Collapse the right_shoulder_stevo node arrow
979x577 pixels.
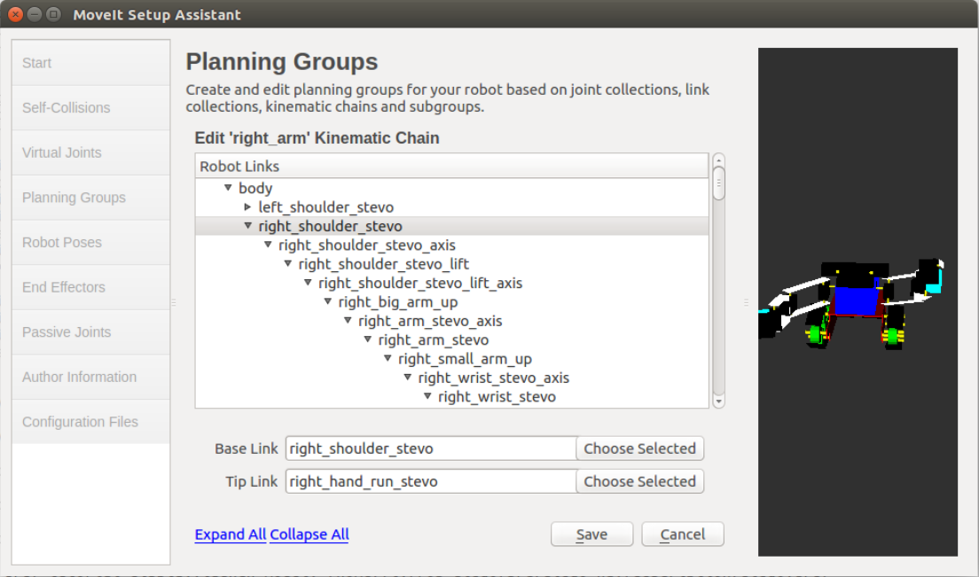[248, 226]
